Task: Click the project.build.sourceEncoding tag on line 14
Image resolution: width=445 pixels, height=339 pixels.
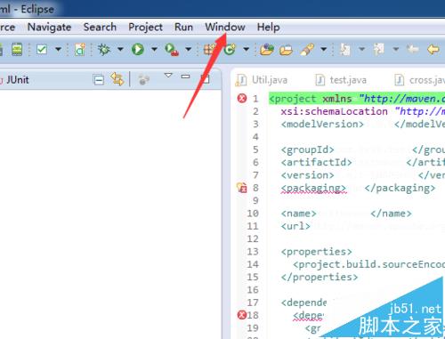Action: pyautogui.click(x=369, y=264)
